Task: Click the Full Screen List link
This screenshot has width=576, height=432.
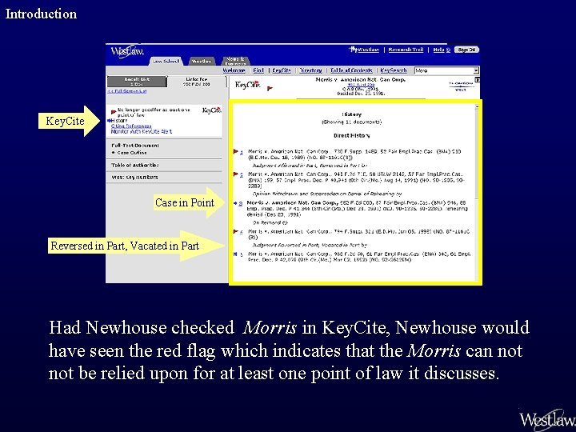Action: pyautogui.click(x=127, y=91)
